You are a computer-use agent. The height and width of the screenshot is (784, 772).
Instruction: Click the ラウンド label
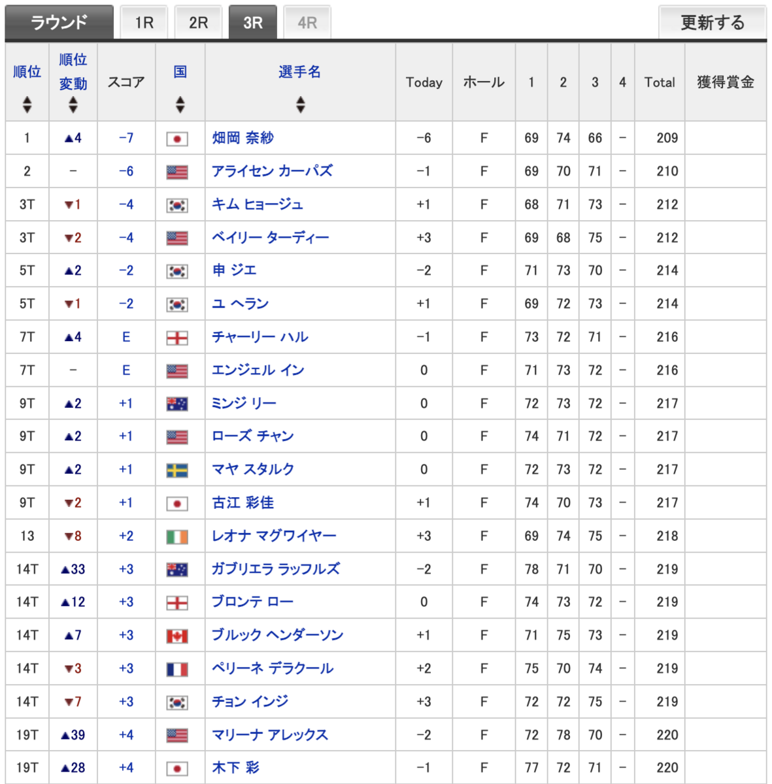(59, 23)
